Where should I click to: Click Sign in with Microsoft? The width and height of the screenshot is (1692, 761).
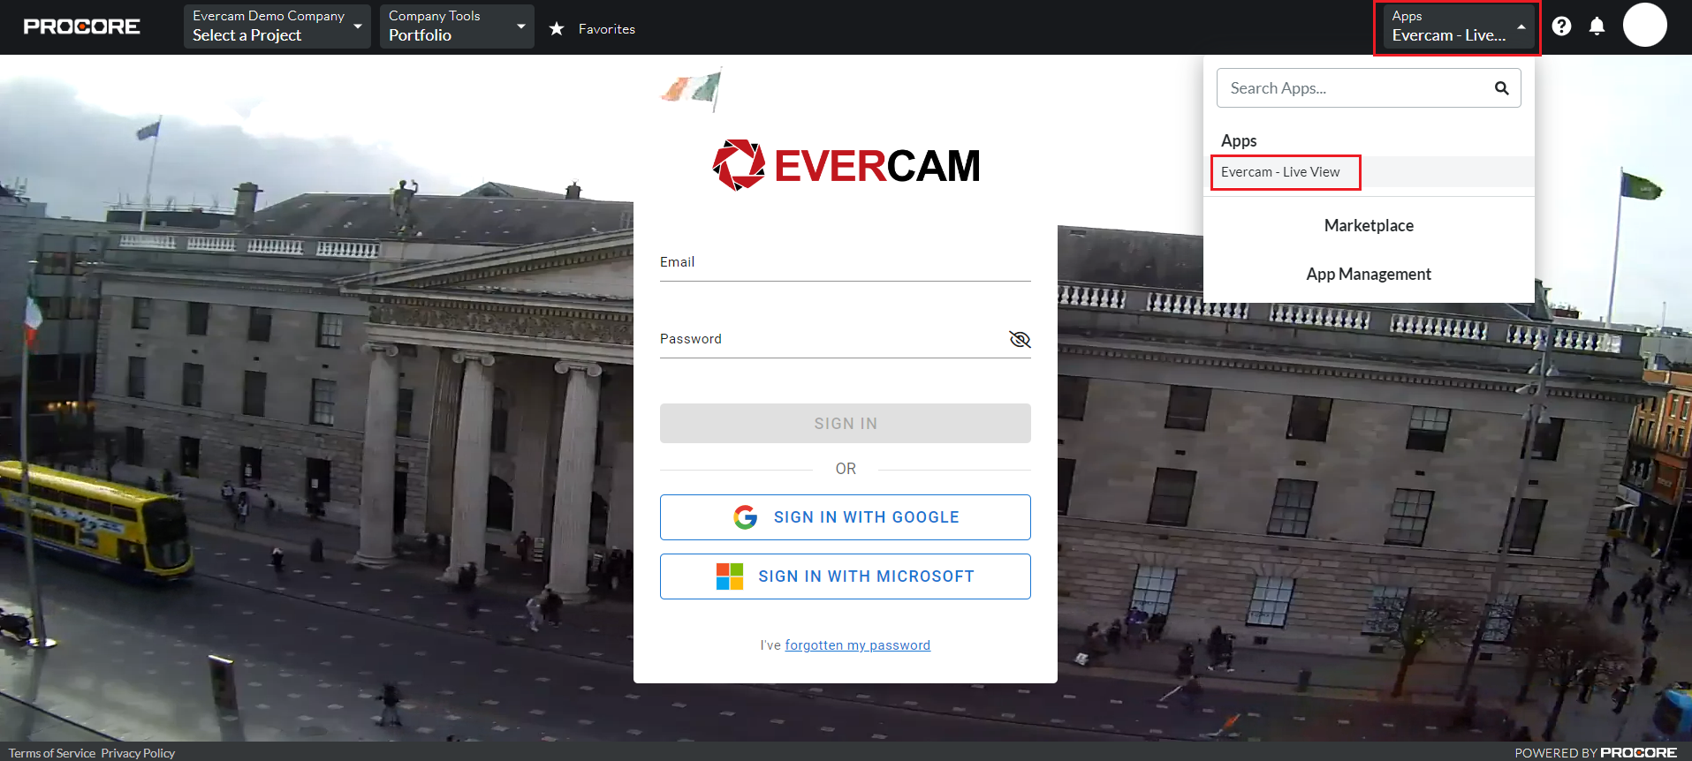(x=846, y=576)
